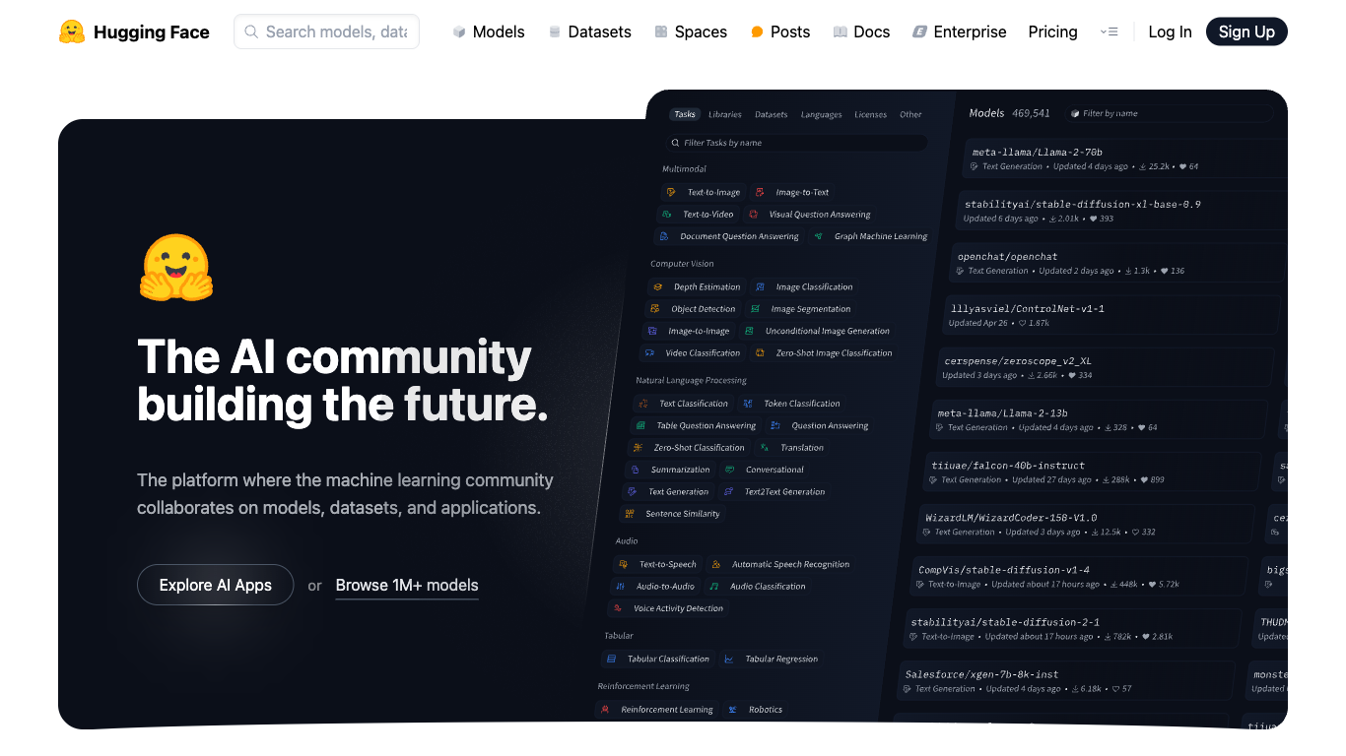The height and width of the screenshot is (756, 1346).
Task: Expand the additional navigation menu icon
Action: [x=1109, y=31]
